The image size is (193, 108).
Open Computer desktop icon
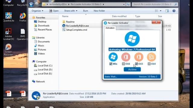click(8, 3)
